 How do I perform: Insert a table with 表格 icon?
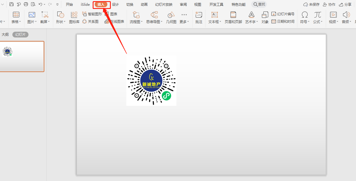(16, 15)
